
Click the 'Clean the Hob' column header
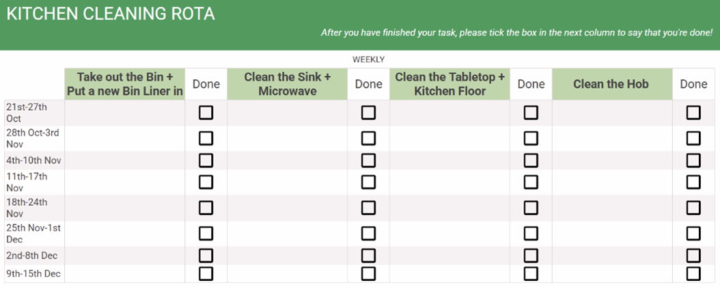tap(611, 84)
